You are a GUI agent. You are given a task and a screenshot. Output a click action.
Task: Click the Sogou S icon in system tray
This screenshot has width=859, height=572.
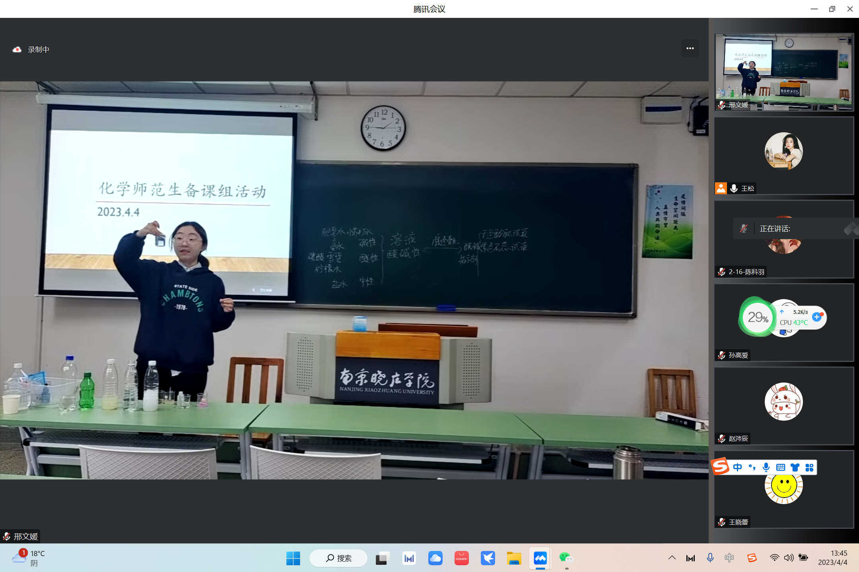point(752,558)
